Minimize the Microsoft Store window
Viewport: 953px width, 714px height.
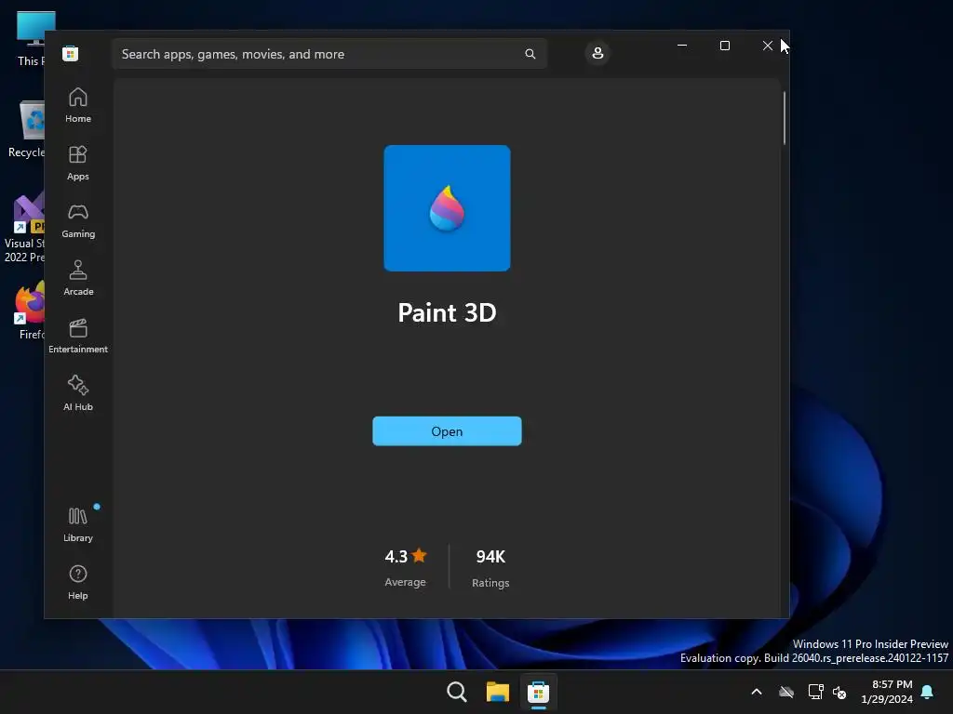point(682,46)
